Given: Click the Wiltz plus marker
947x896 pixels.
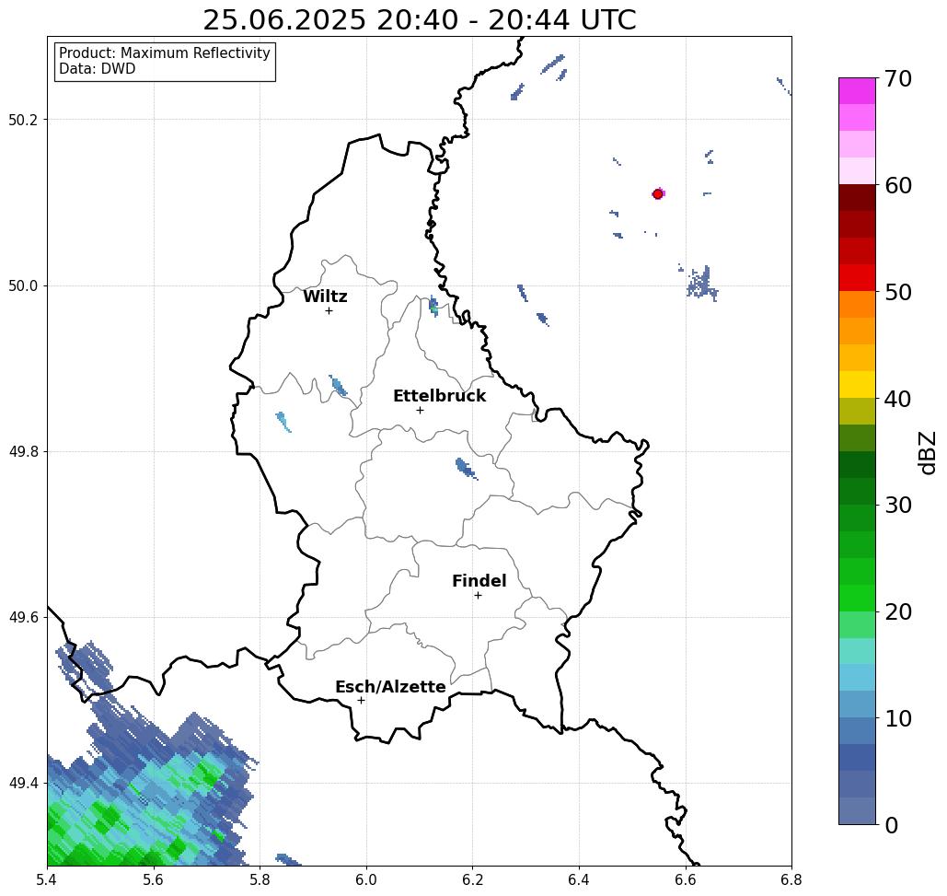Looking at the screenshot, I should tap(329, 311).
